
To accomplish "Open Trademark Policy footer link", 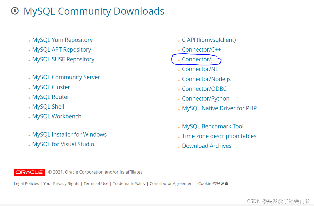I will click(x=129, y=184).
